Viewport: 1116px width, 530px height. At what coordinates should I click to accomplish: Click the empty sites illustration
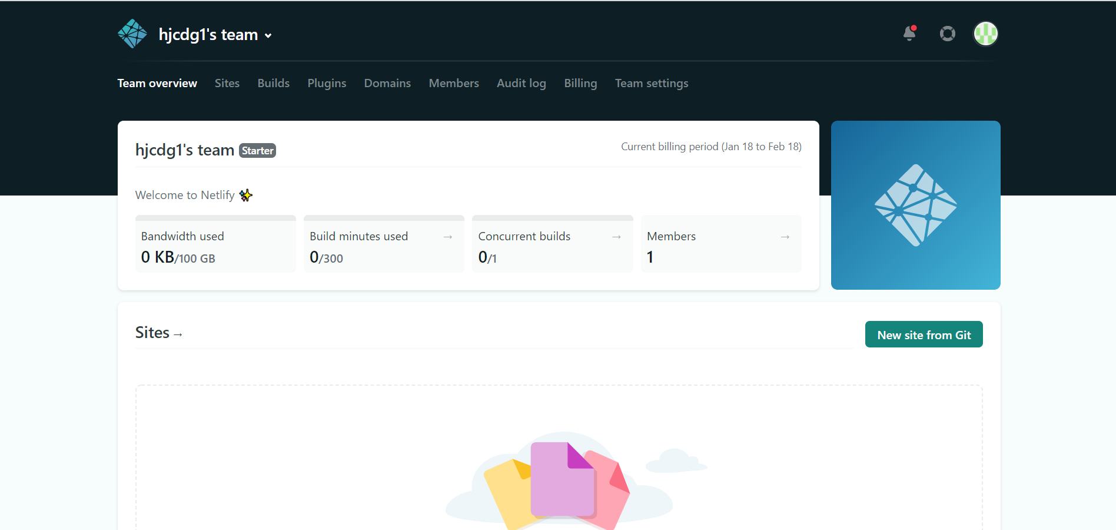point(576,481)
